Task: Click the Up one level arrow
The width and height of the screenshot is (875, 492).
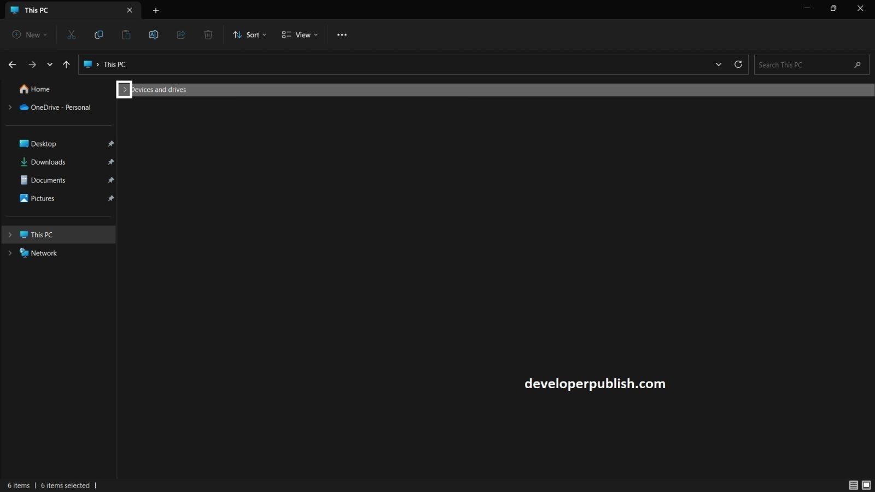Action: 66,64
